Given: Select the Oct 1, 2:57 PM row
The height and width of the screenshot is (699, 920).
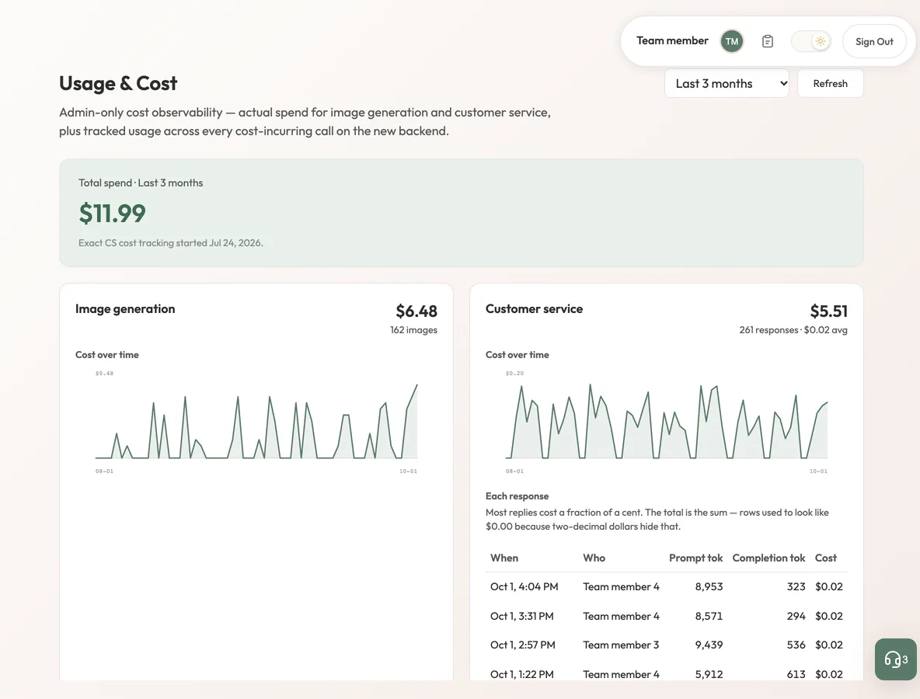Looking at the screenshot, I should [x=667, y=645].
